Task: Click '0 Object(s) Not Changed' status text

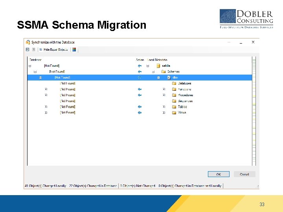Action: pos(138,186)
